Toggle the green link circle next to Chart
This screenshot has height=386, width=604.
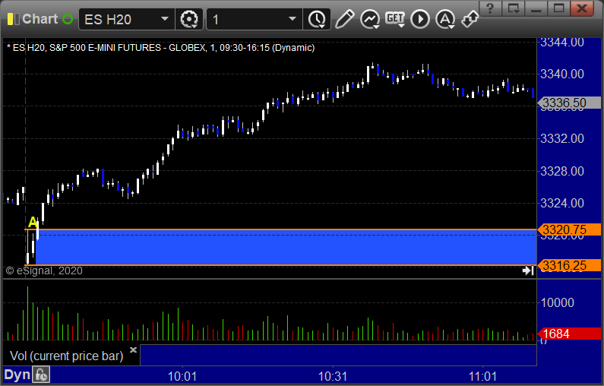(68, 19)
